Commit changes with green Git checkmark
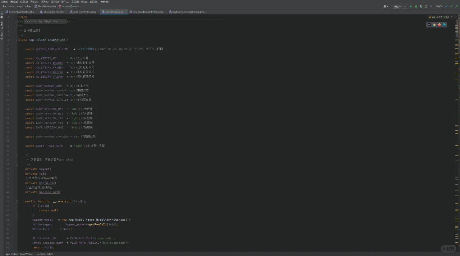This screenshot has width=460, height=256. coord(451,6)
